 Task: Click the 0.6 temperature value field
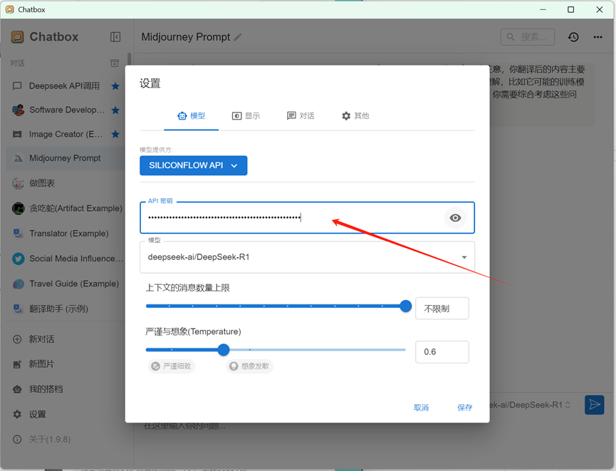coord(442,352)
